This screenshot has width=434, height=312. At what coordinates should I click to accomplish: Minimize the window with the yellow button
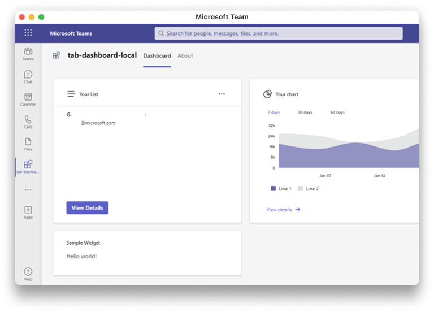coord(32,17)
